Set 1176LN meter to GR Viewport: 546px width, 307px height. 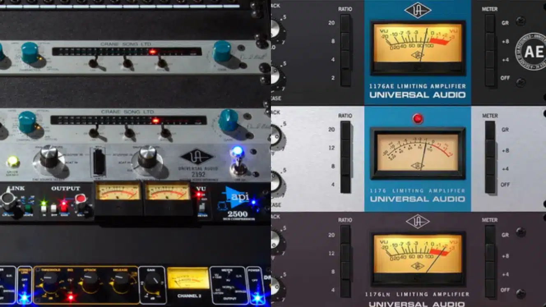click(490, 234)
